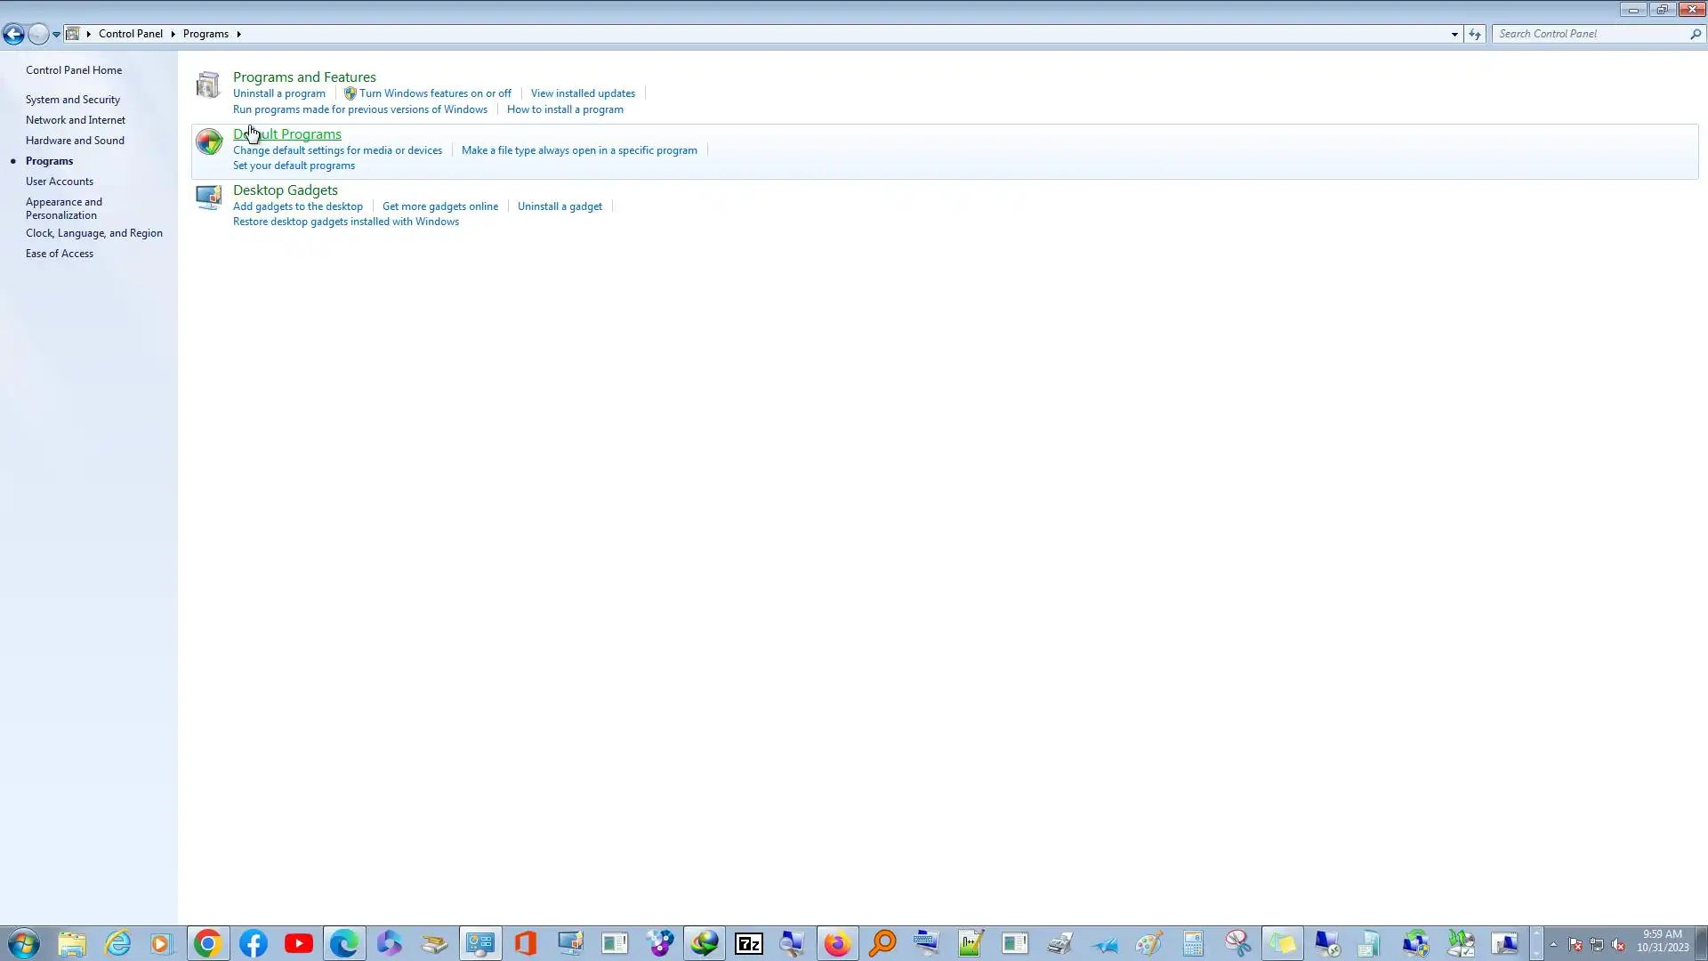Select Hardware and Sound in sidebar
This screenshot has height=961, width=1708.
(x=75, y=141)
